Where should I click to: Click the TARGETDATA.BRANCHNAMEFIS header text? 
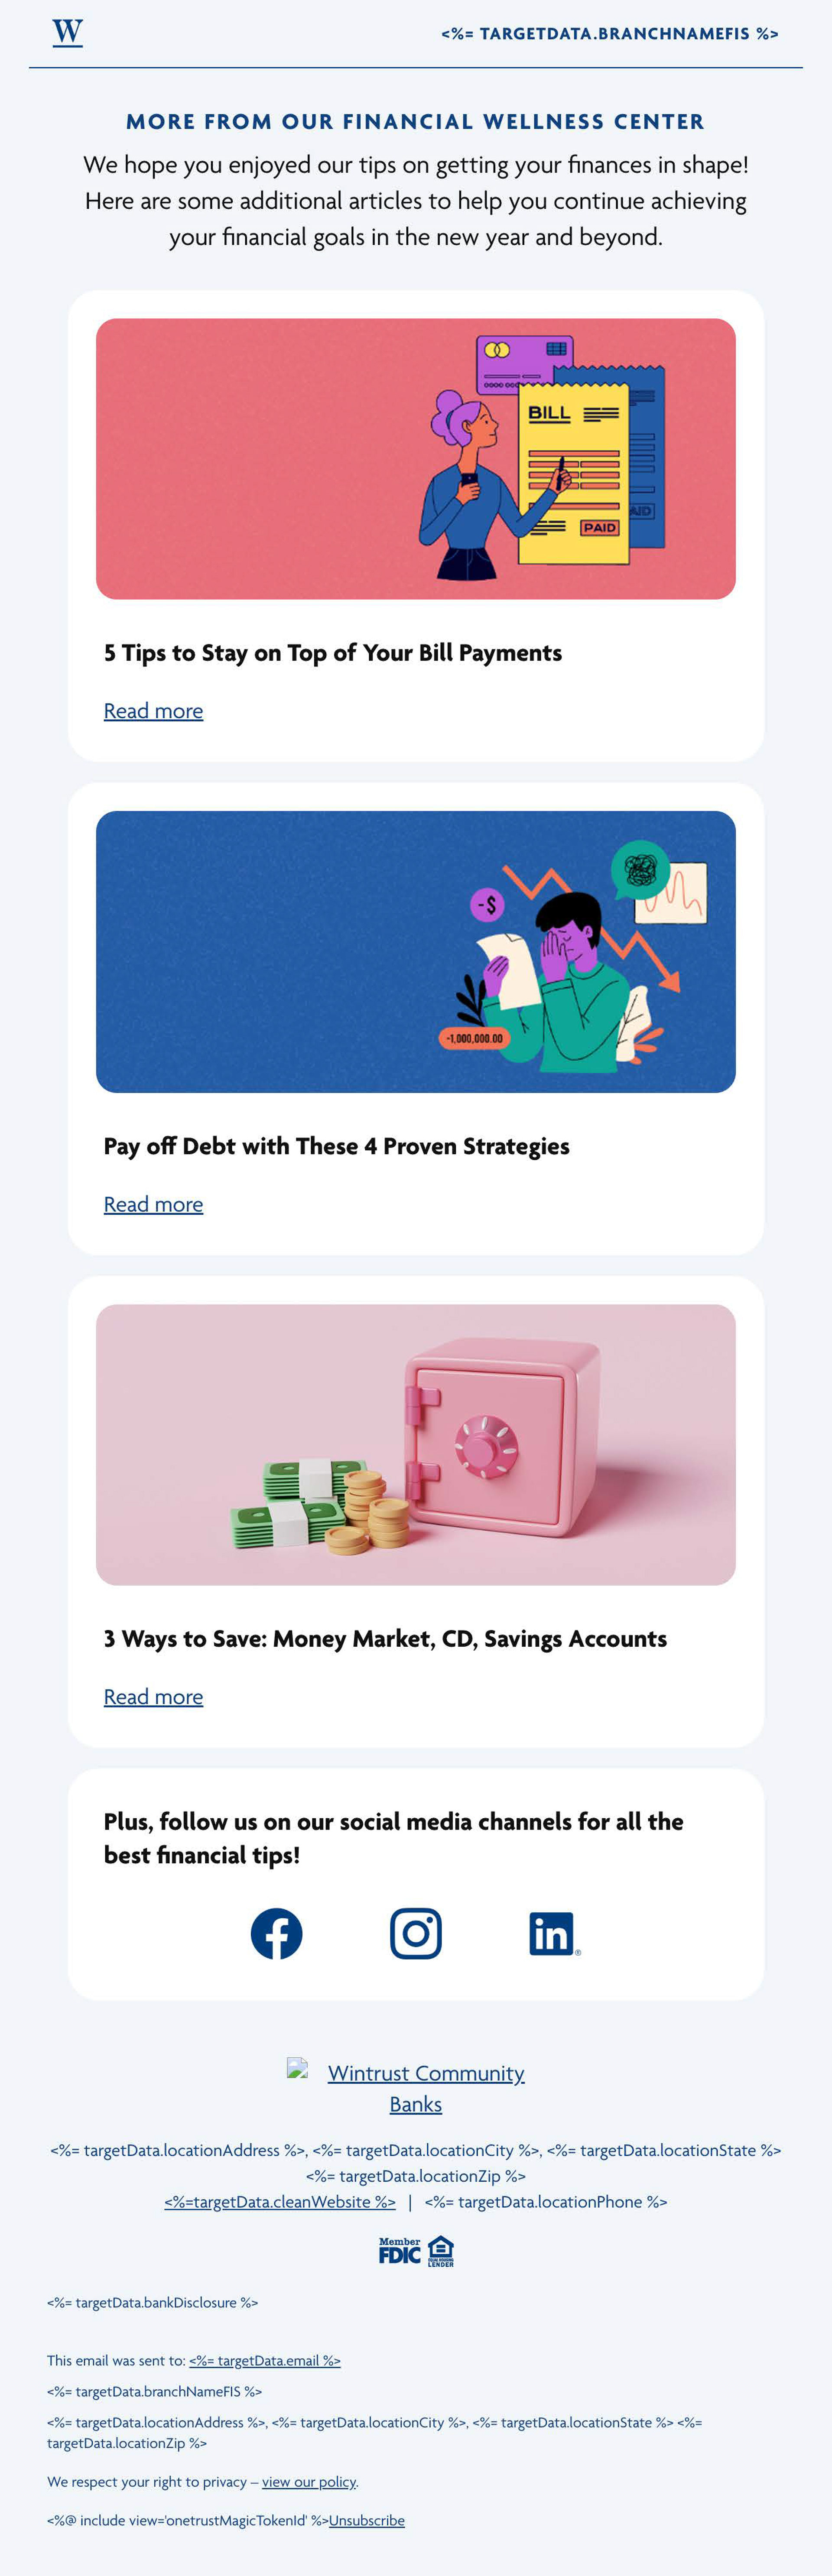(x=610, y=34)
